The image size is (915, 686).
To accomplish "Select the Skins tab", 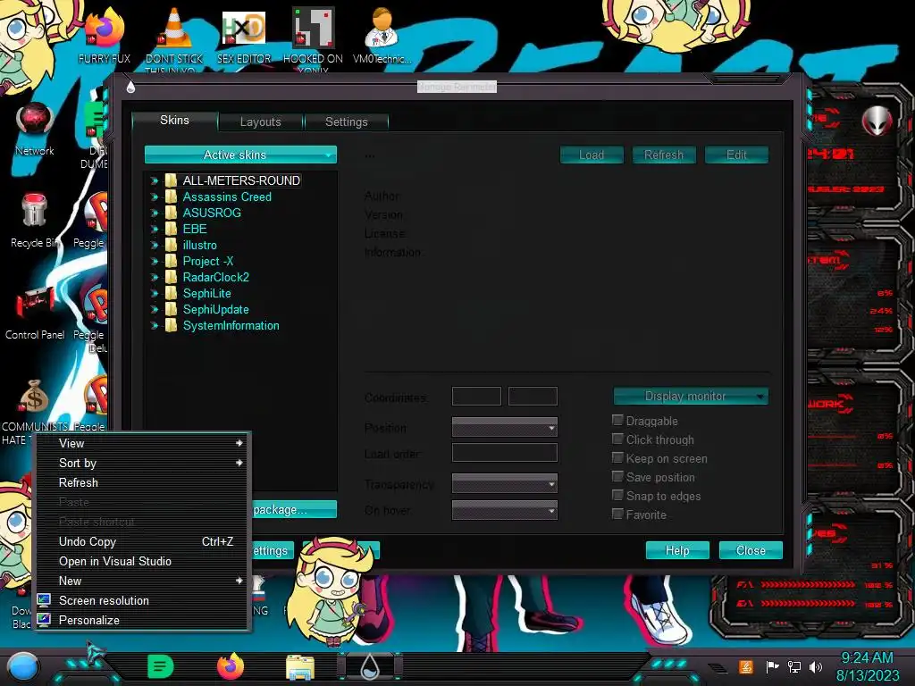I will [174, 121].
